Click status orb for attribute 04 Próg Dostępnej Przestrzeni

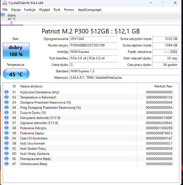(6, 107)
